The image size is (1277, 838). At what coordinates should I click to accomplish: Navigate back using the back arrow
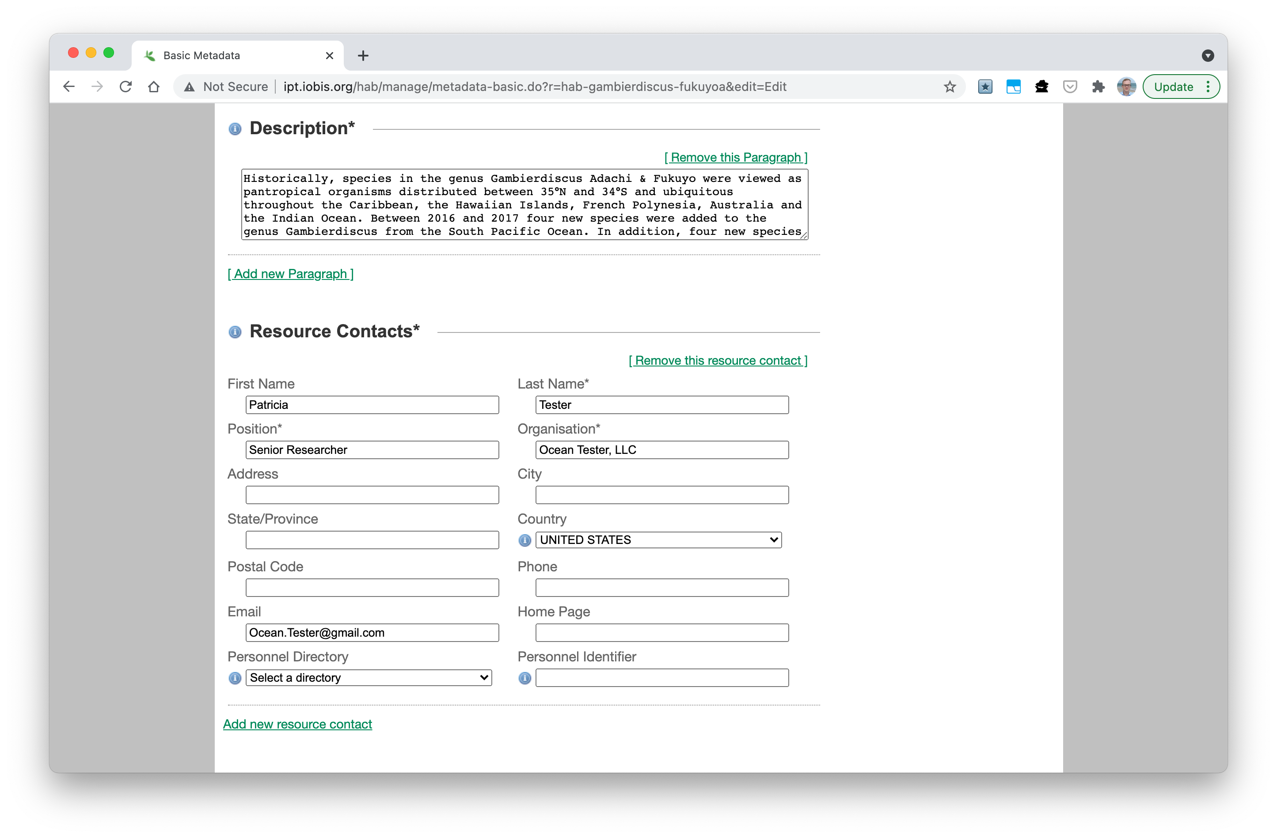coord(68,87)
